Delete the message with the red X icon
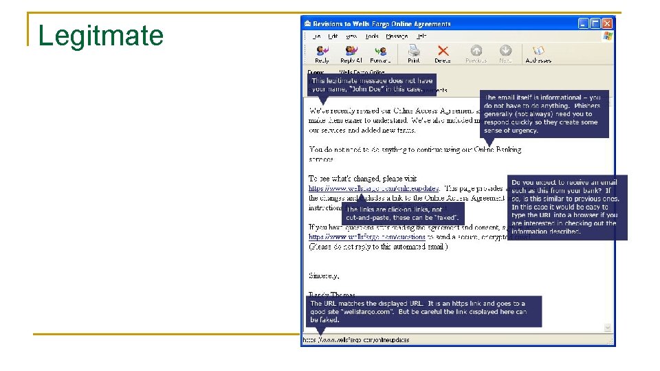The width and height of the screenshot is (660, 371). pyautogui.click(x=443, y=54)
